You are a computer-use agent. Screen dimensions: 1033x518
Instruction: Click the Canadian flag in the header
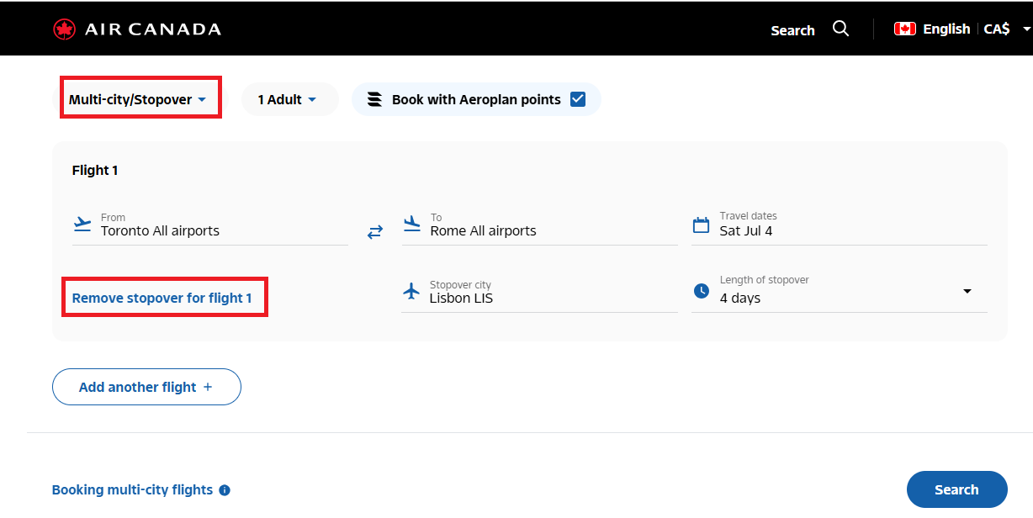(905, 28)
